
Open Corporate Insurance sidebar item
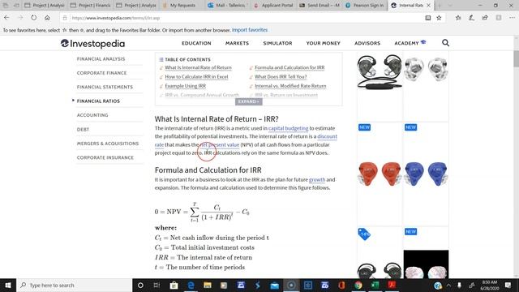click(105, 157)
